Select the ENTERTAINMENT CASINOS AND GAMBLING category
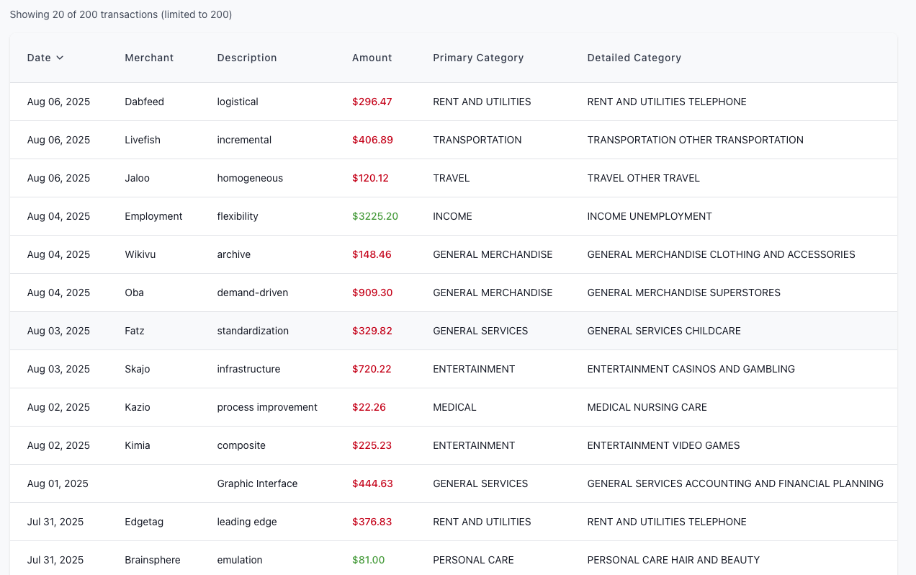The width and height of the screenshot is (916, 575). click(691, 369)
